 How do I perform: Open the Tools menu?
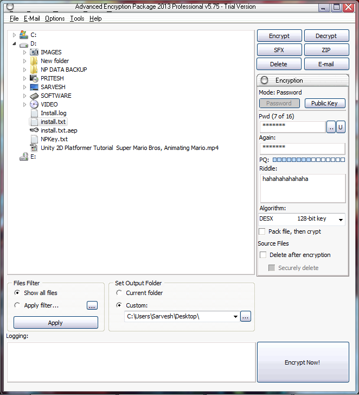(x=77, y=18)
